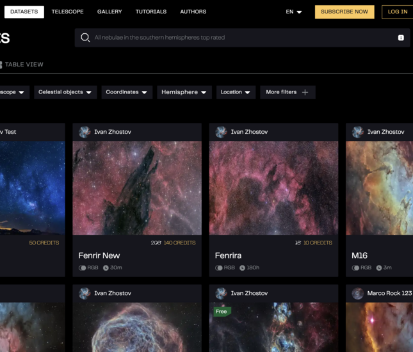Open the Hemisphere filter dropdown
This screenshot has height=352, width=413.
pyautogui.click(x=184, y=92)
